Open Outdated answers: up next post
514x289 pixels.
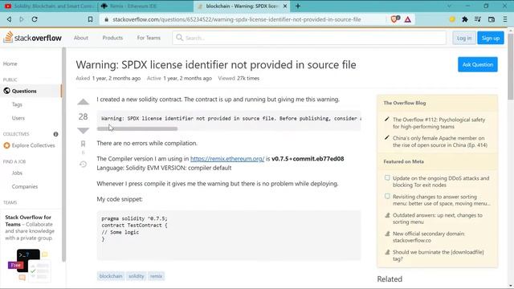[438, 218]
